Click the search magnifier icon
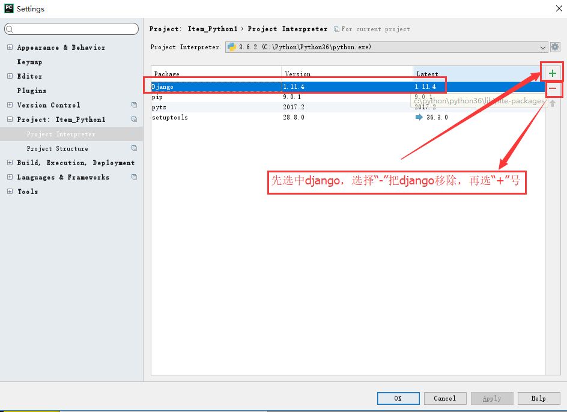The image size is (567, 412). [10, 29]
